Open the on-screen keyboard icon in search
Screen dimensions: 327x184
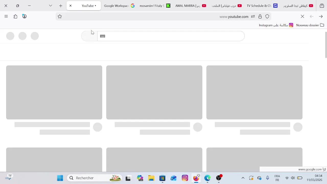[x=103, y=36]
